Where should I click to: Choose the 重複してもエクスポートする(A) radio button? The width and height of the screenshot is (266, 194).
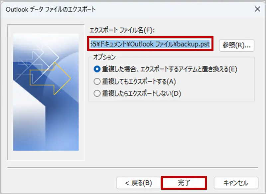[x=97, y=82]
